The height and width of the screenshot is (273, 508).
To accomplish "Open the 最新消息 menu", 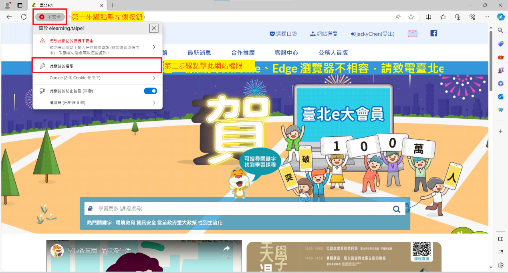I will [x=199, y=53].
